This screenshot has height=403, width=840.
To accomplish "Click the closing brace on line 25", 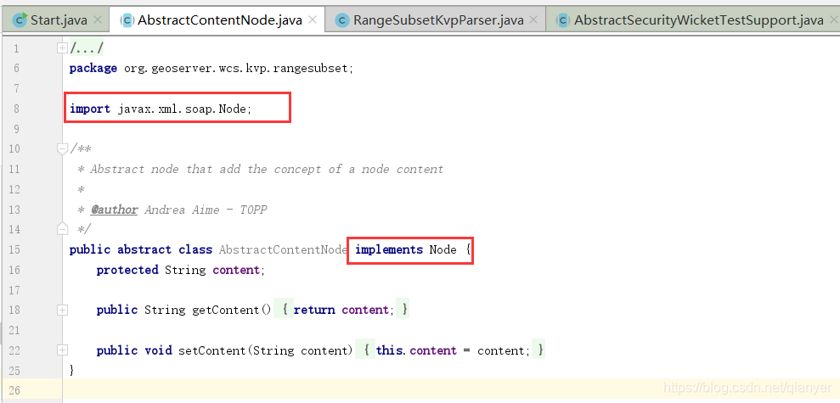I will coord(72,371).
